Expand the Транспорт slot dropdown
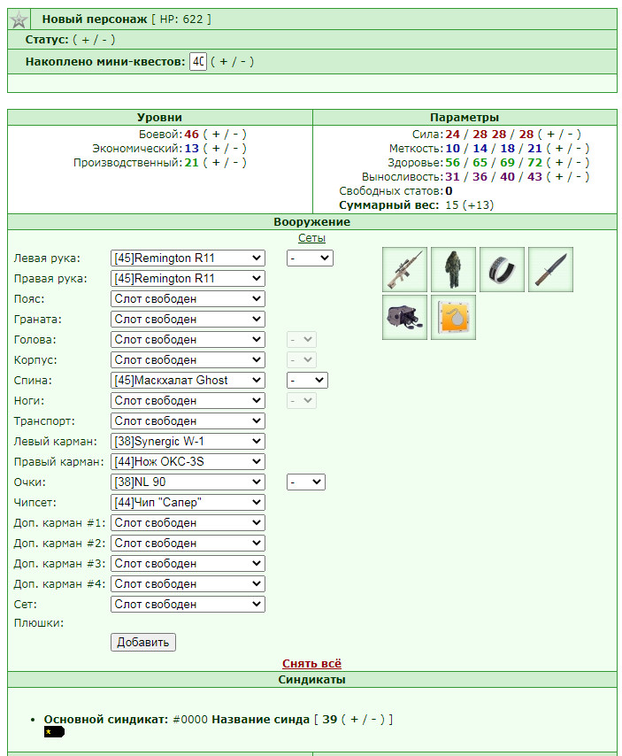622x756 pixels. 188,420
